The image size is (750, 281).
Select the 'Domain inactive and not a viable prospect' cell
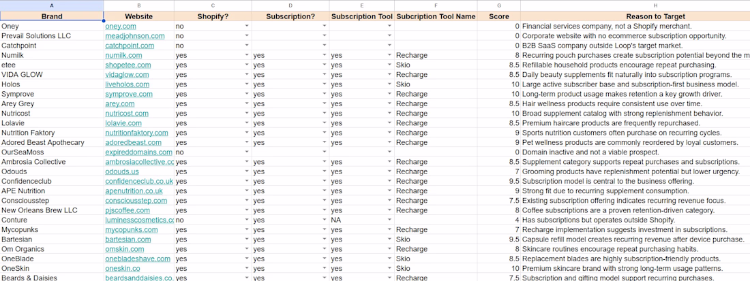(x=635, y=152)
